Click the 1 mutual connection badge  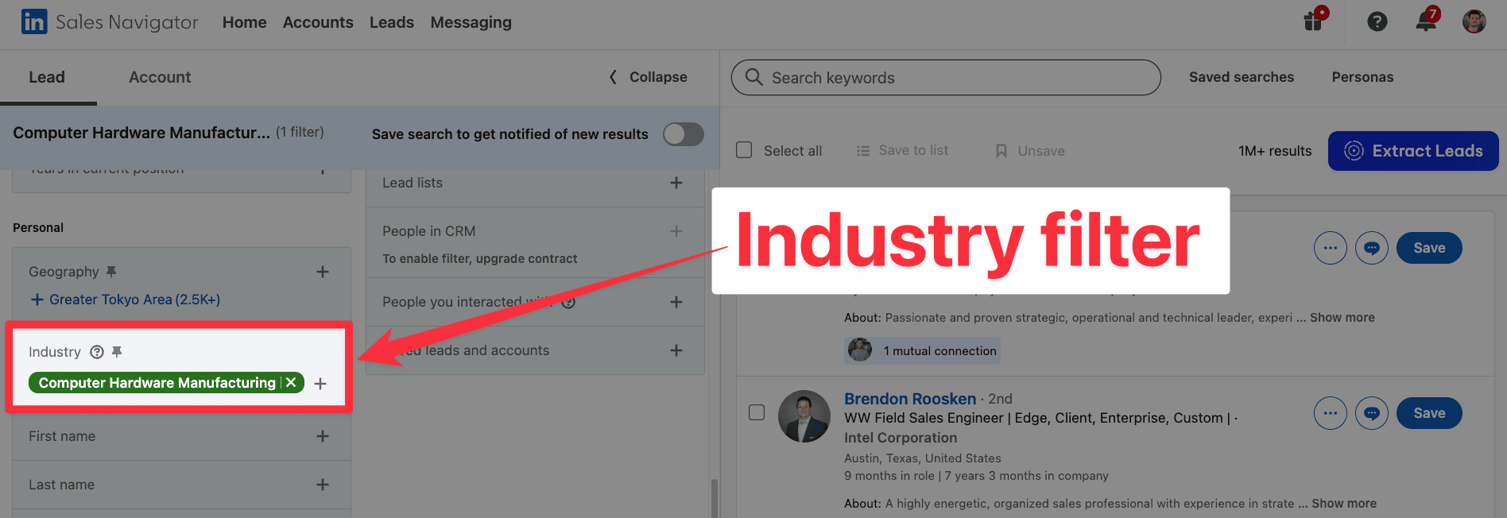[922, 350]
